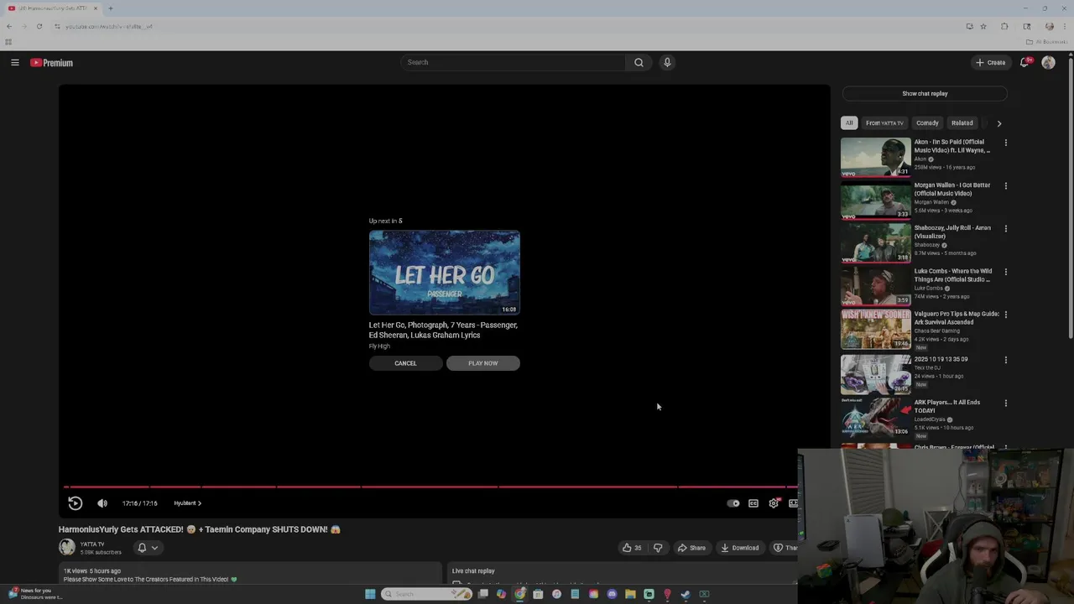Open the account avatar menu
Image resolution: width=1074 pixels, height=604 pixels.
1048,62
